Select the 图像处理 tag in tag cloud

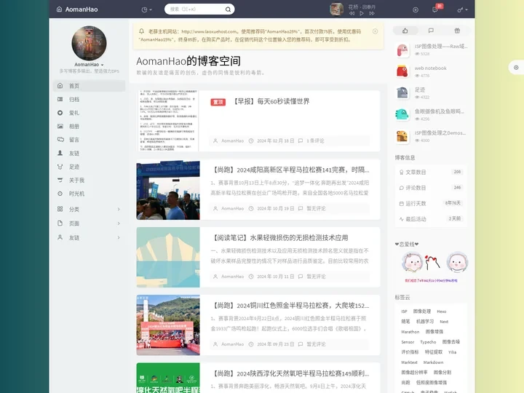(x=421, y=311)
